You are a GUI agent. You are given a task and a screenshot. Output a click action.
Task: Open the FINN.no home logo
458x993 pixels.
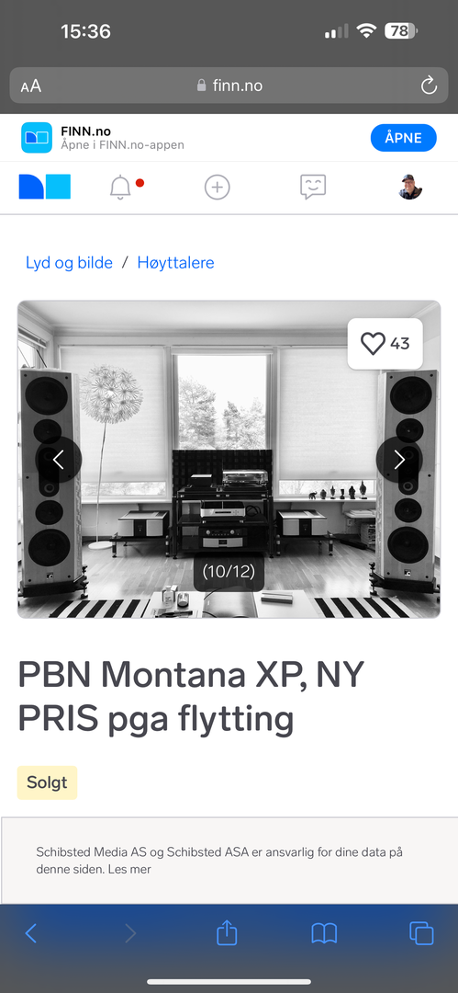point(44,187)
